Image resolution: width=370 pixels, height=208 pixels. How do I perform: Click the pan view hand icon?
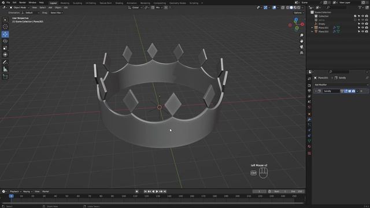(302, 41)
